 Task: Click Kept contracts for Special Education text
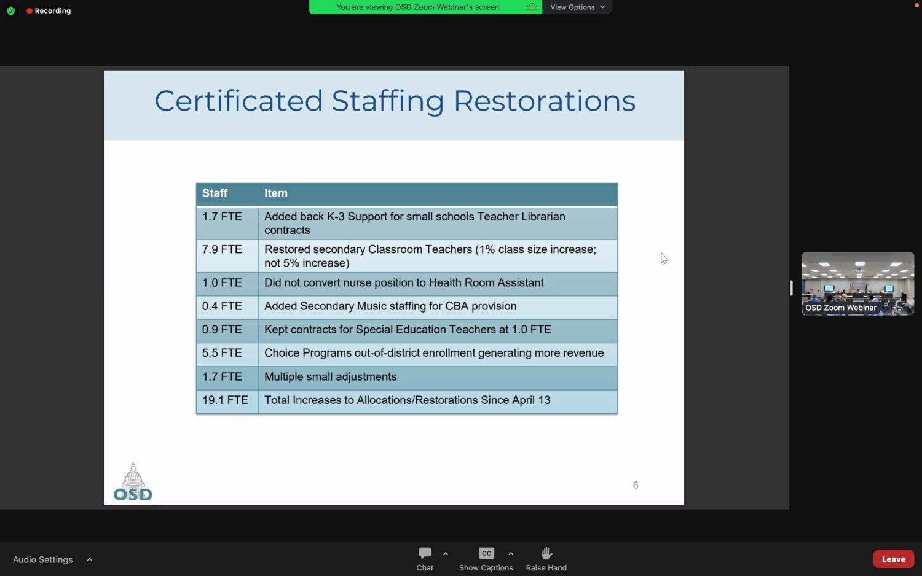pyautogui.click(x=408, y=330)
